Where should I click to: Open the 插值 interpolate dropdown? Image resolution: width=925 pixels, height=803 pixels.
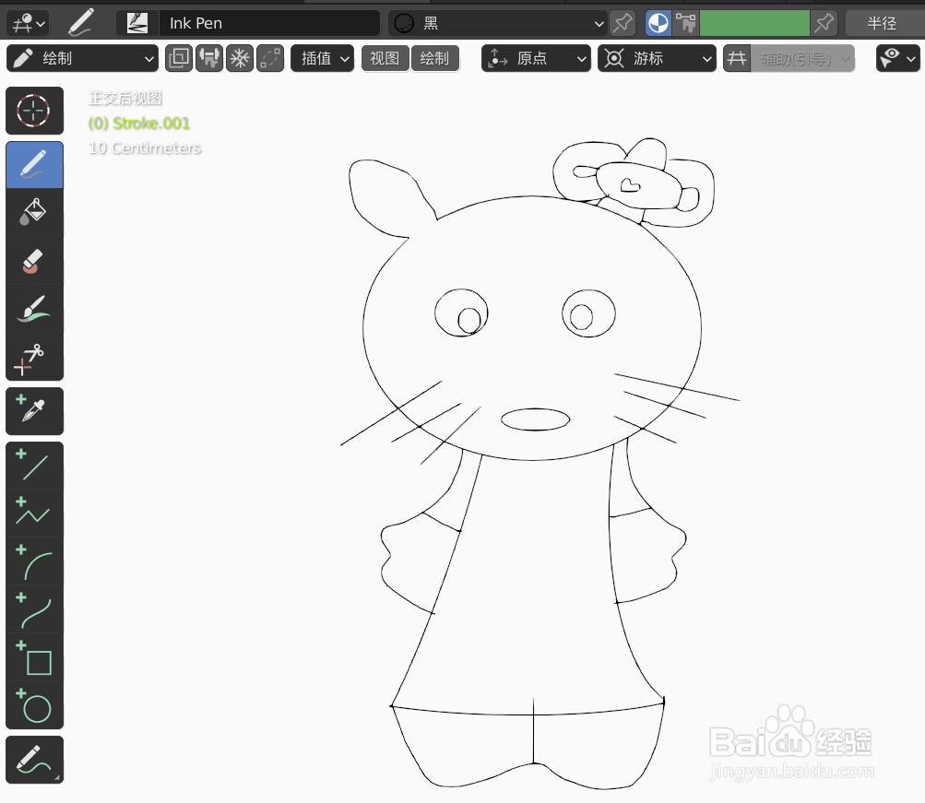coord(322,58)
